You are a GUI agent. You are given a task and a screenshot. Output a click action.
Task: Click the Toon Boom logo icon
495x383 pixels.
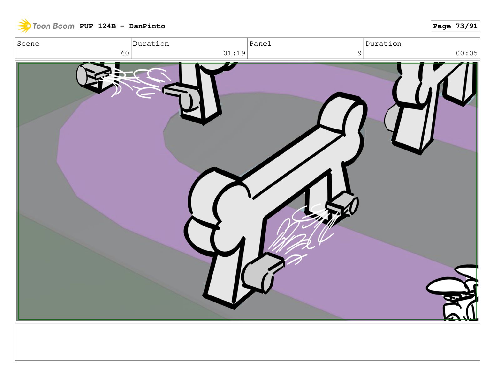[24, 26]
